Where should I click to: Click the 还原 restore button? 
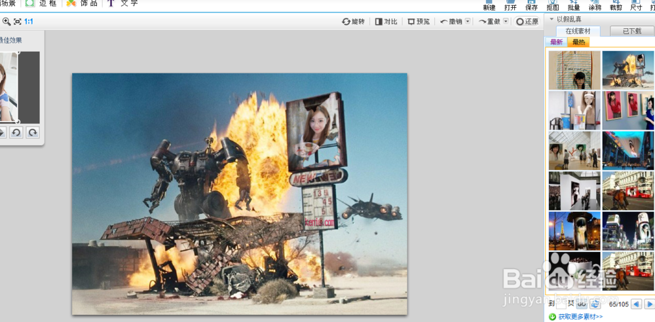pyautogui.click(x=527, y=22)
